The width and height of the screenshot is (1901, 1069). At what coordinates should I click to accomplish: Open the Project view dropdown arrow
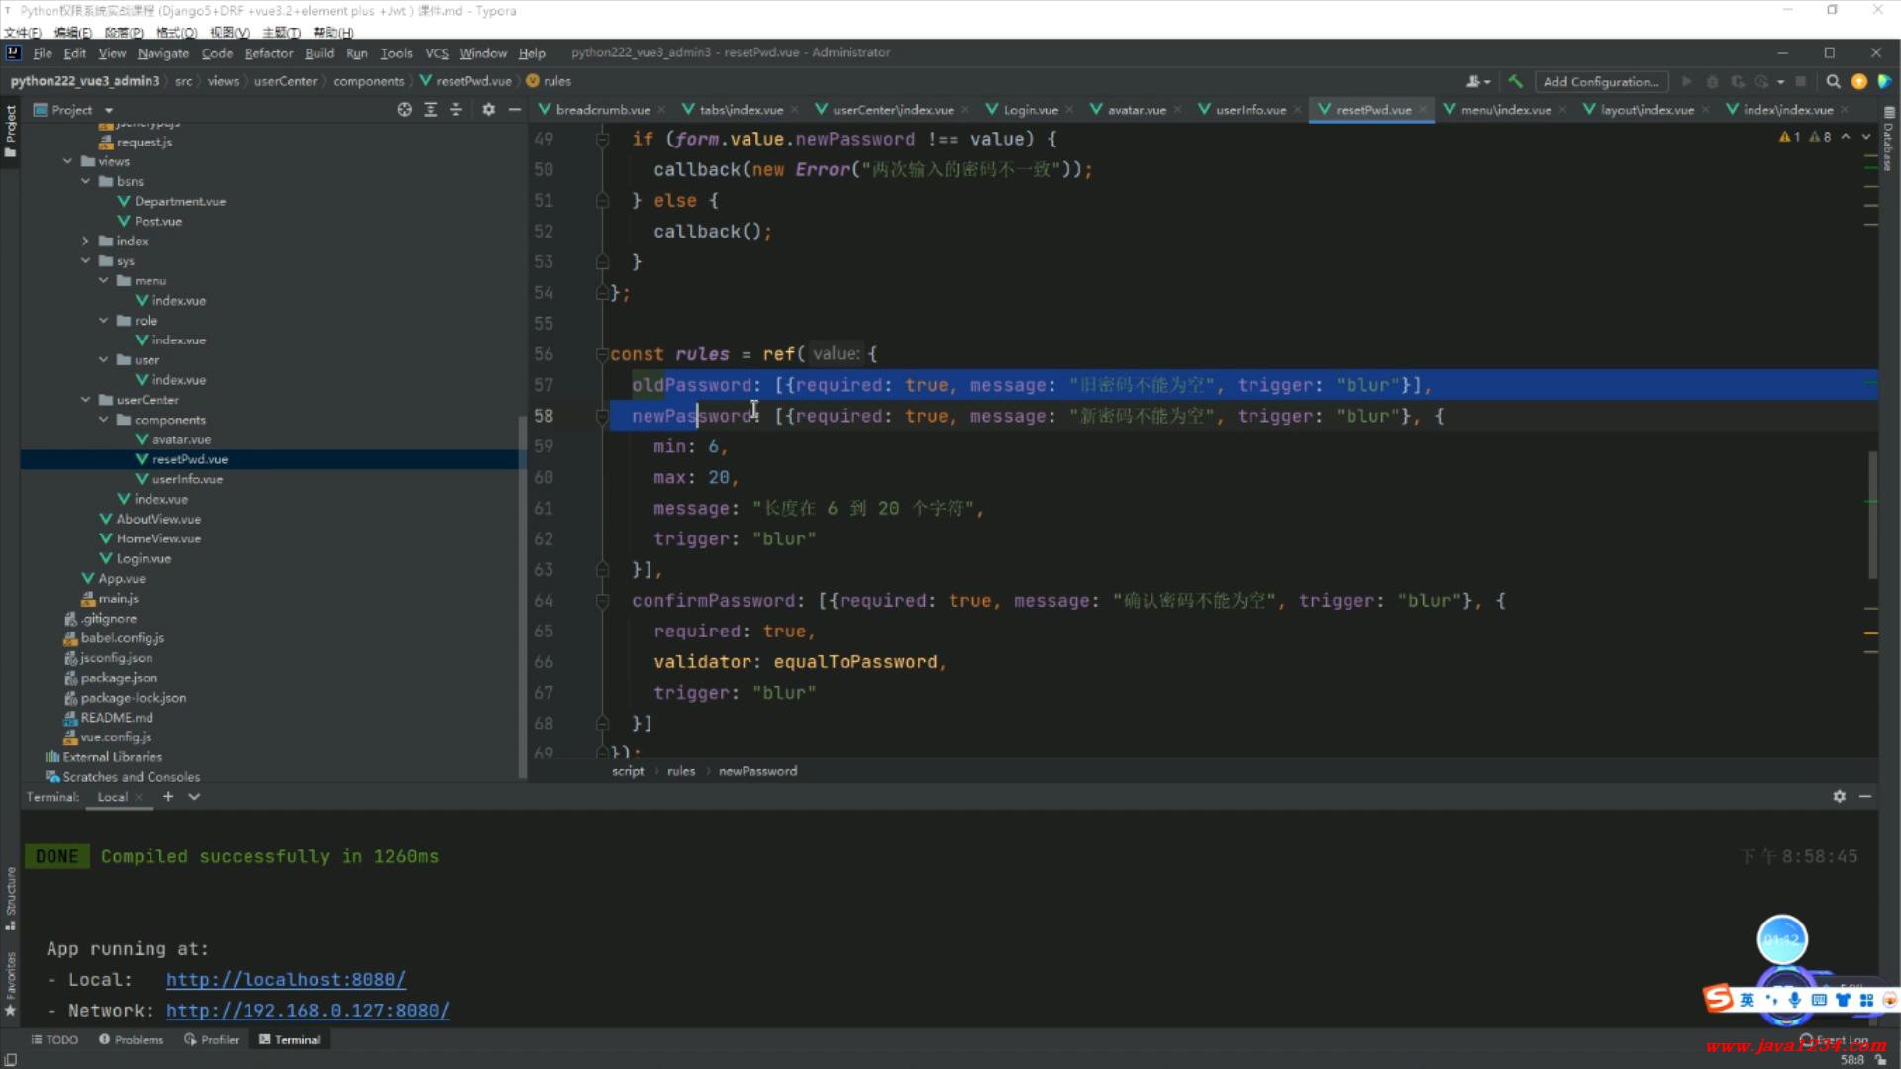point(109,110)
